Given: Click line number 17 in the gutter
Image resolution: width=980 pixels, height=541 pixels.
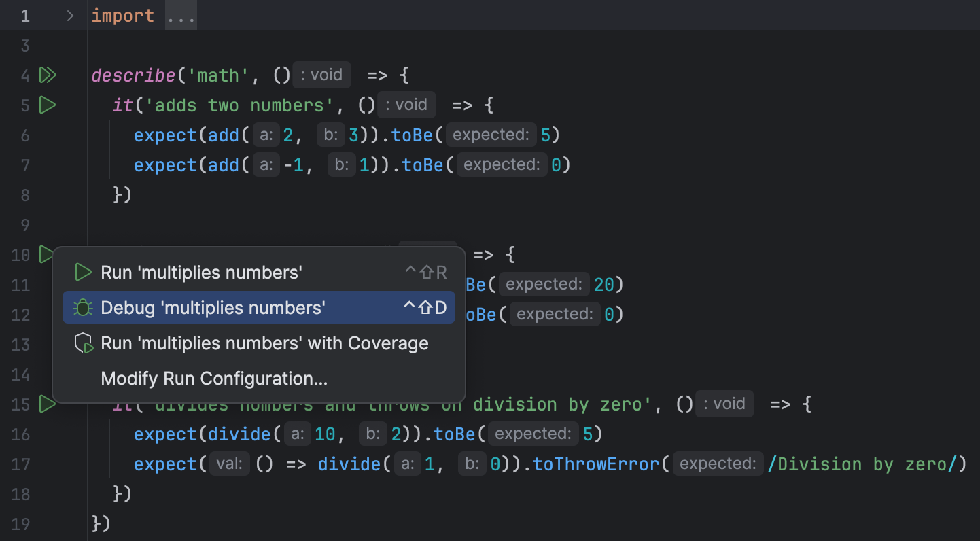Looking at the screenshot, I should tap(21, 464).
